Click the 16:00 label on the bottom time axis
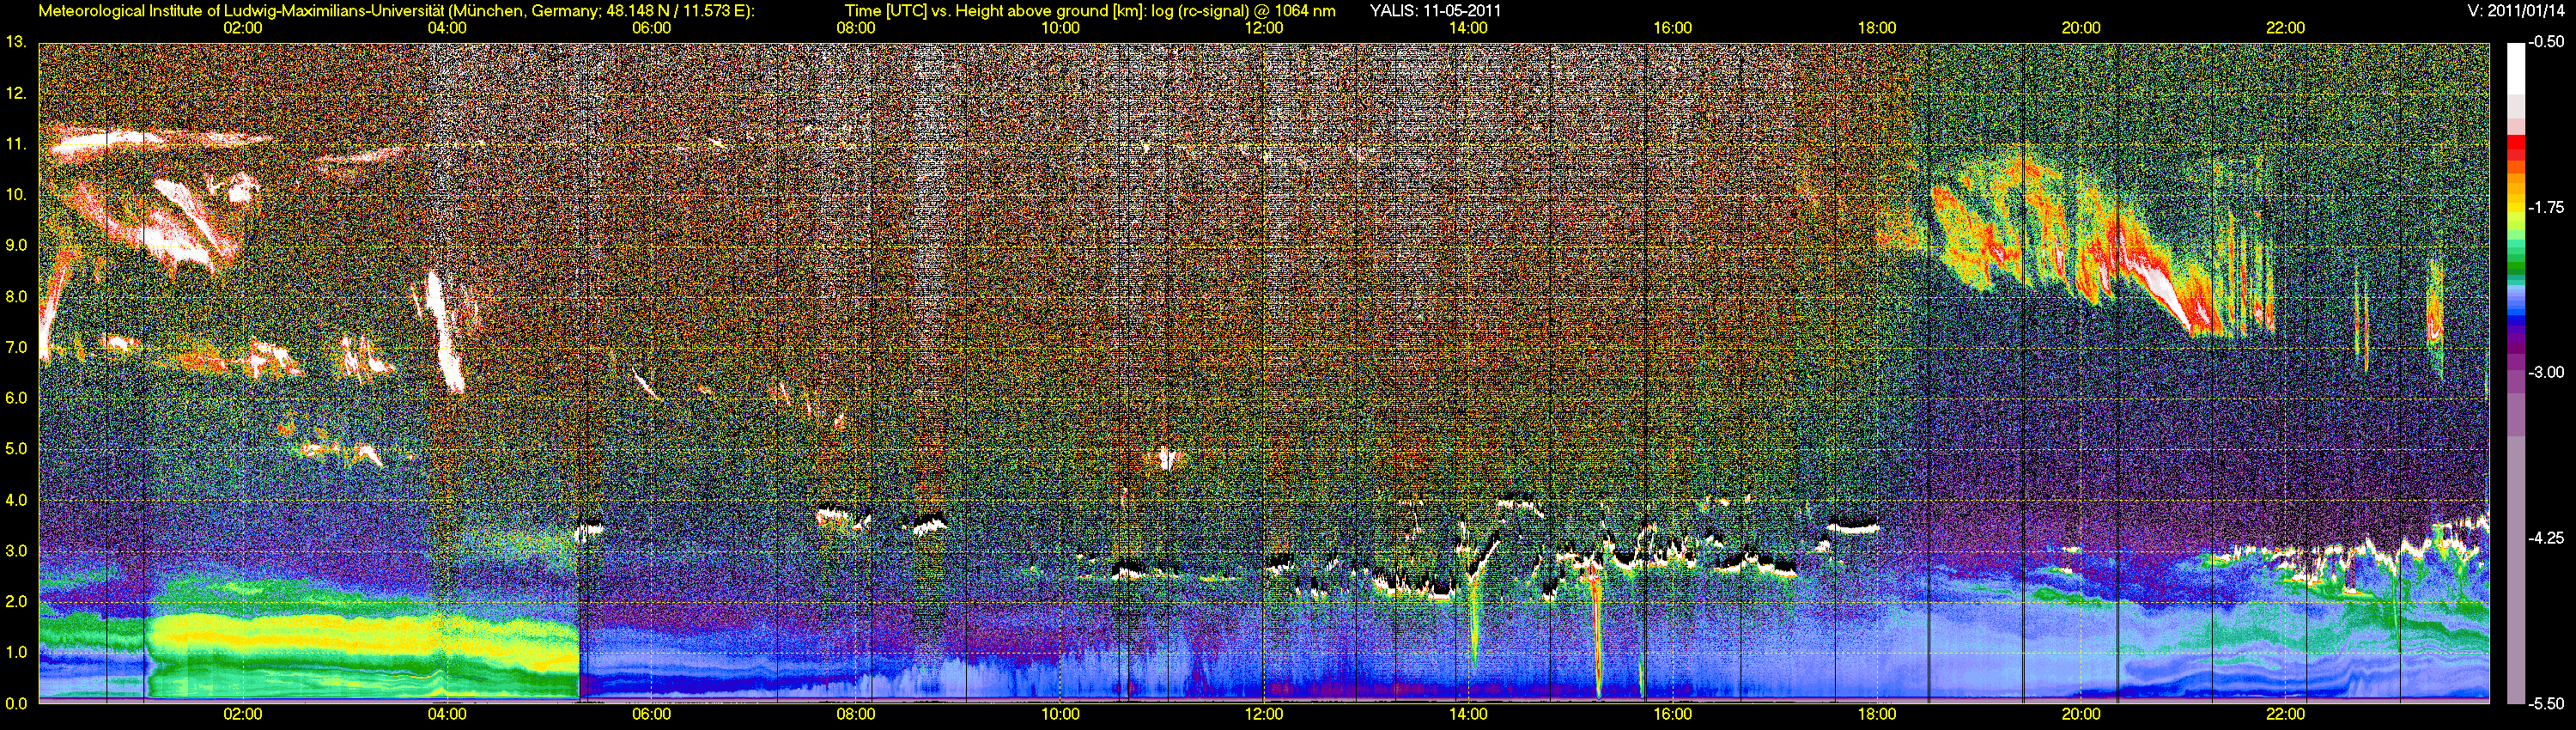Image resolution: width=2576 pixels, height=730 pixels. pos(1673,715)
